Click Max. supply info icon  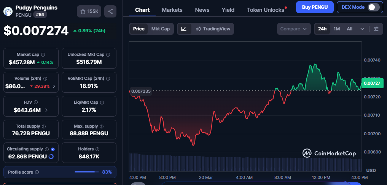tap(102, 126)
